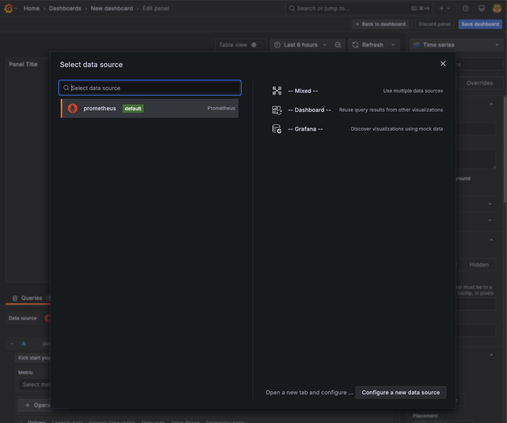Open the Help icon in header
Screen dimensions: 507x423
(466, 8)
